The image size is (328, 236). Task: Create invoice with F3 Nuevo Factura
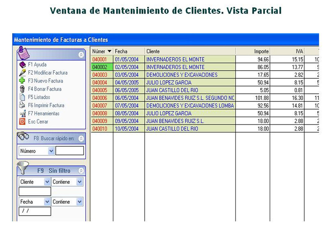pyautogui.click(x=46, y=81)
